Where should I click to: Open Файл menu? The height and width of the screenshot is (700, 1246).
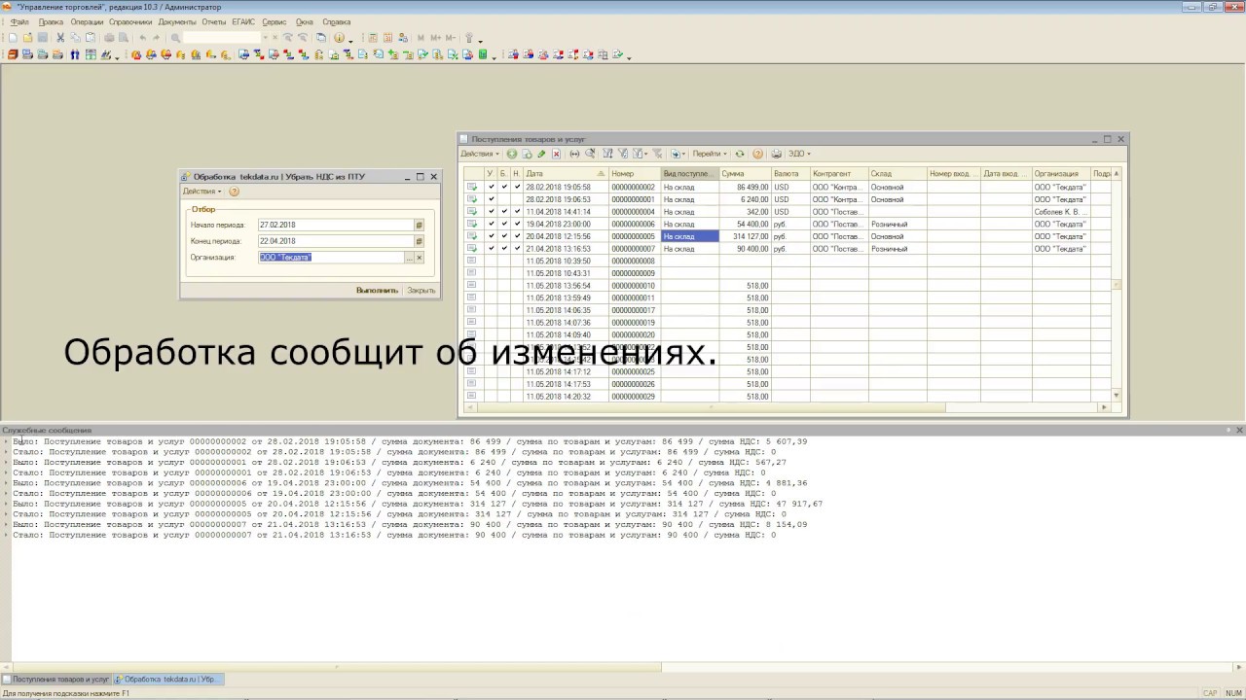coord(19,21)
